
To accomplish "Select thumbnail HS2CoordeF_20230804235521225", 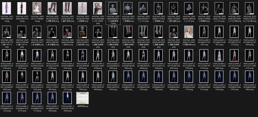I will coord(7,98).
